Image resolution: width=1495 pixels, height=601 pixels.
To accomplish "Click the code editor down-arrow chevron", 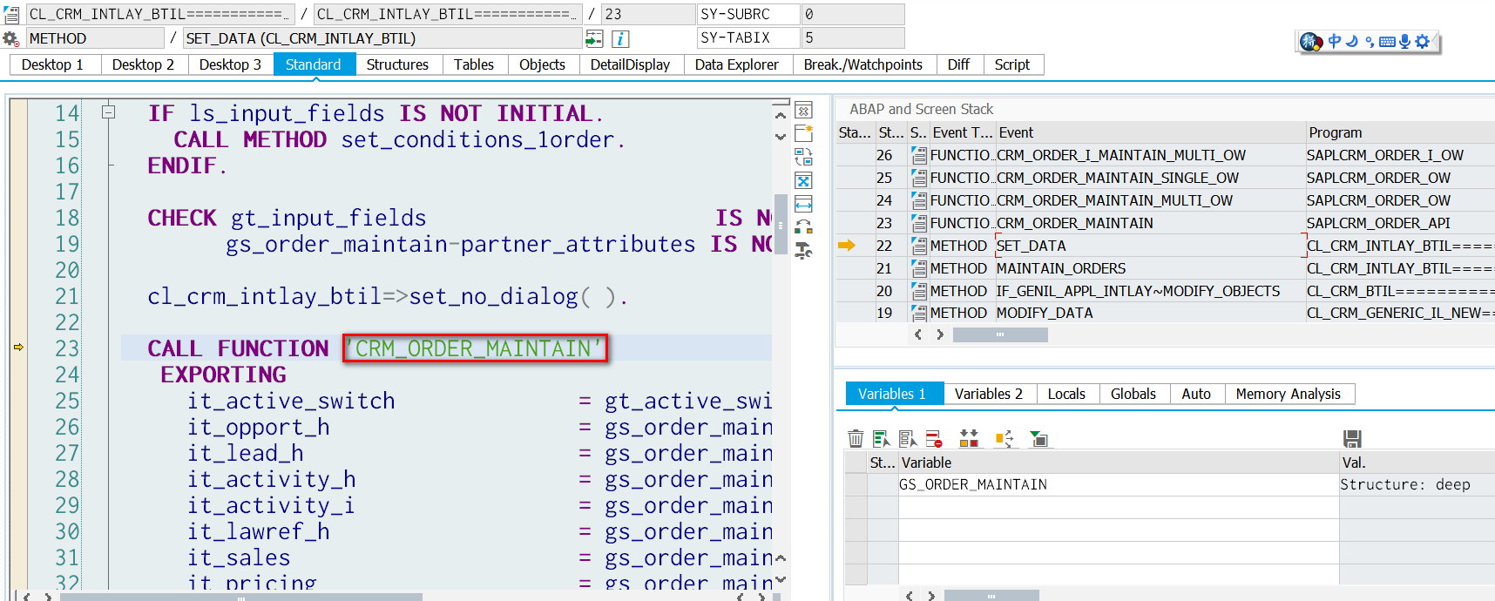I will pyautogui.click(x=780, y=137).
